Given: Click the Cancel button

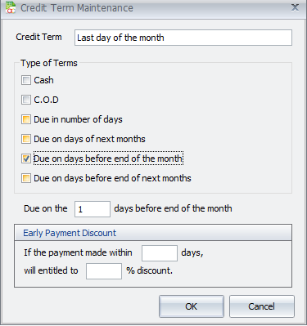Looking at the screenshot, I should (262, 306).
